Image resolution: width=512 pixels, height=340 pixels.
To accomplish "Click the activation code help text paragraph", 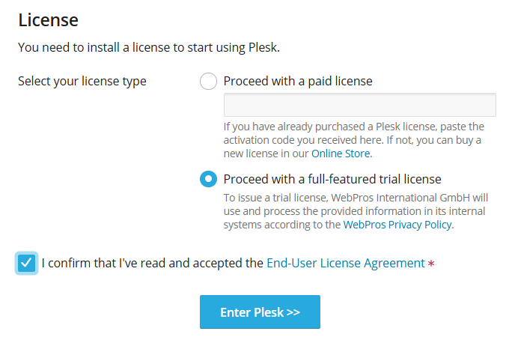I will [354, 140].
